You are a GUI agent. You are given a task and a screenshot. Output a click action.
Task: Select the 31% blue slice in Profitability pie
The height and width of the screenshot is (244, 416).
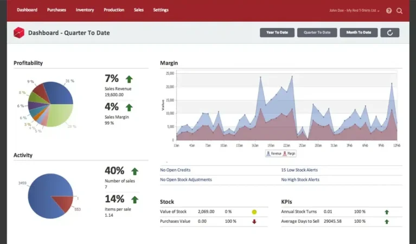pyautogui.click(x=61, y=93)
